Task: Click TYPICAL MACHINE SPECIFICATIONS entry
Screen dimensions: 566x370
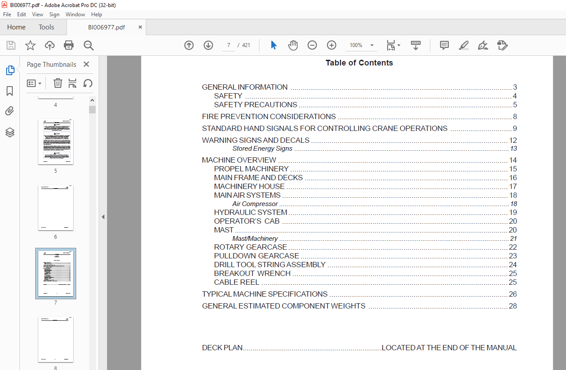Action: pyautogui.click(x=359, y=294)
